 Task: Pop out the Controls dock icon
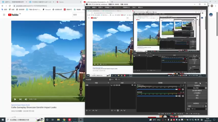[206, 83]
